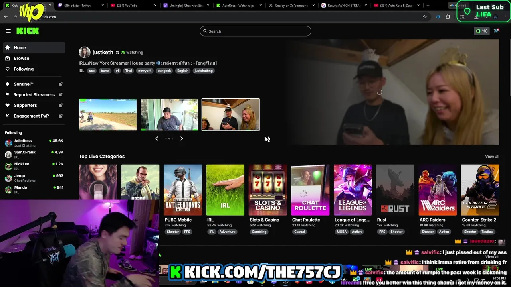Viewport: 511px width, 287px height.
Task: Switch to the AdinRoss Watch clips tab
Action: pyautogui.click(x=238, y=6)
